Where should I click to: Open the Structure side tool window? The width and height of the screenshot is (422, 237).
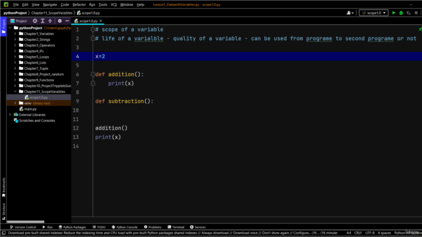[x=3, y=211]
